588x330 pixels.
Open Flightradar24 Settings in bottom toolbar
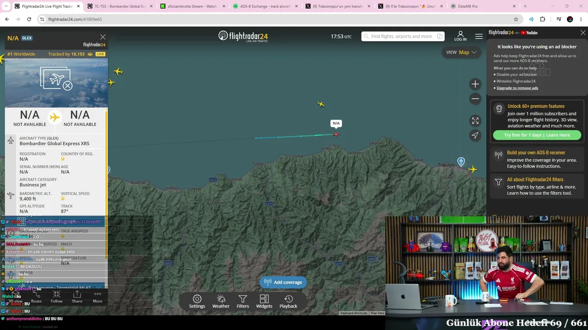tap(197, 302)
